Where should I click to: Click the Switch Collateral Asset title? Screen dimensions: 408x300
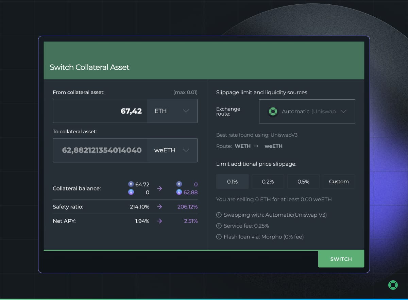click(89, 67)
